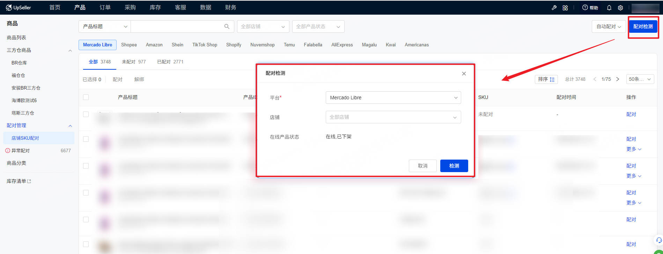Image resolution: width=663 pixels, height=254 pixels.
Task: Open the 店铺 全部店铺 dropdown in dialog
Action: [393, 117]
